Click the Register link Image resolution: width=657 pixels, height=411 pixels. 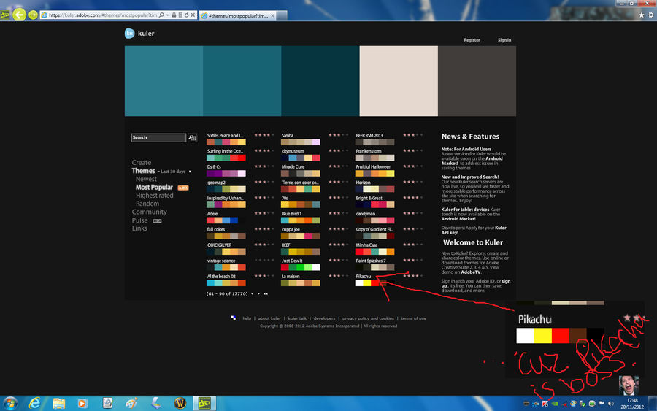(472, 40)
